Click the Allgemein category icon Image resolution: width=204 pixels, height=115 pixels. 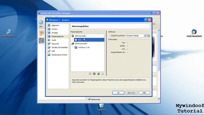click(49, 26)
